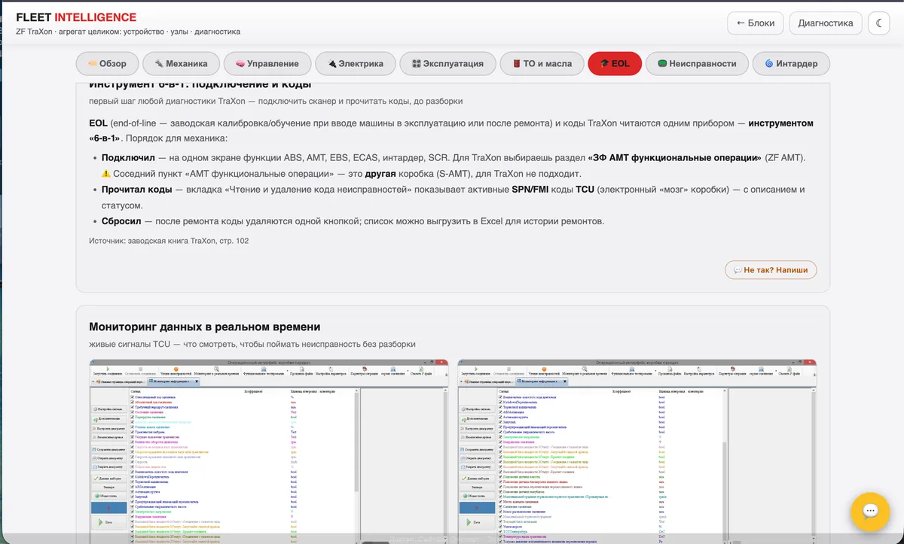Click the 'Мониторинг данных в реальном времени' heading

(x=205, y=327)
